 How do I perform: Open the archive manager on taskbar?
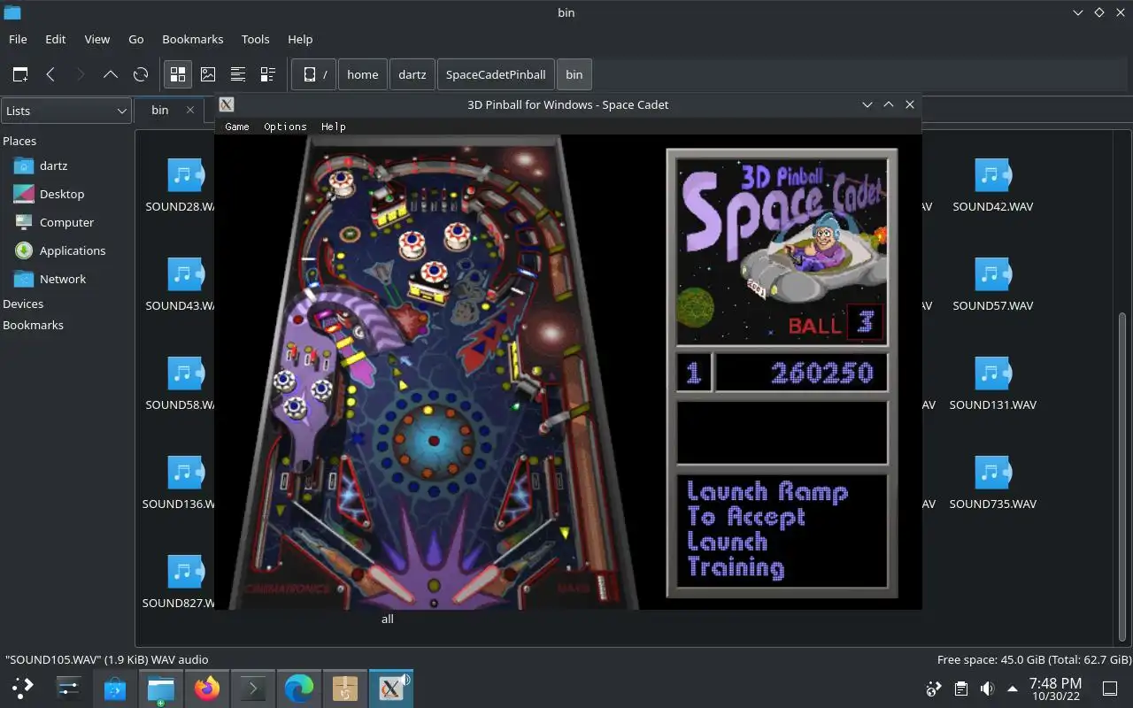coord(345,687)
